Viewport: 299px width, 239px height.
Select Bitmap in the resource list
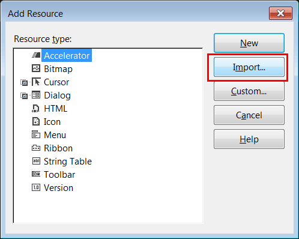coord(58,69)
